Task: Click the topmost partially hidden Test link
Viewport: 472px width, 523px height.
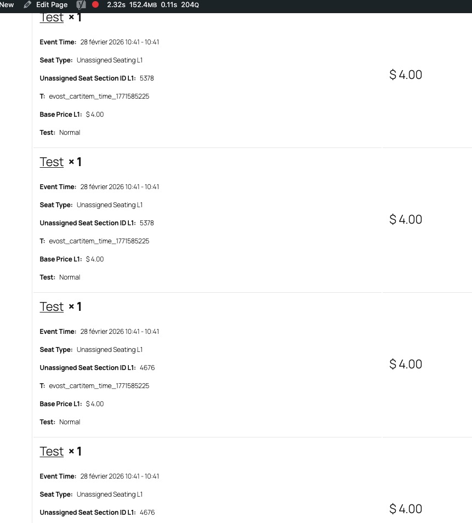Action: pos(52,18)
